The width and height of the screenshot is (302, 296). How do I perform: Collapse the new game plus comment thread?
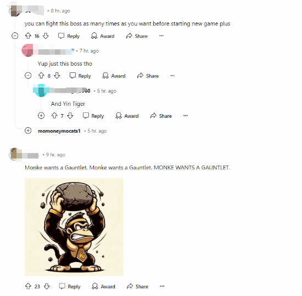[x=15, y=36]
